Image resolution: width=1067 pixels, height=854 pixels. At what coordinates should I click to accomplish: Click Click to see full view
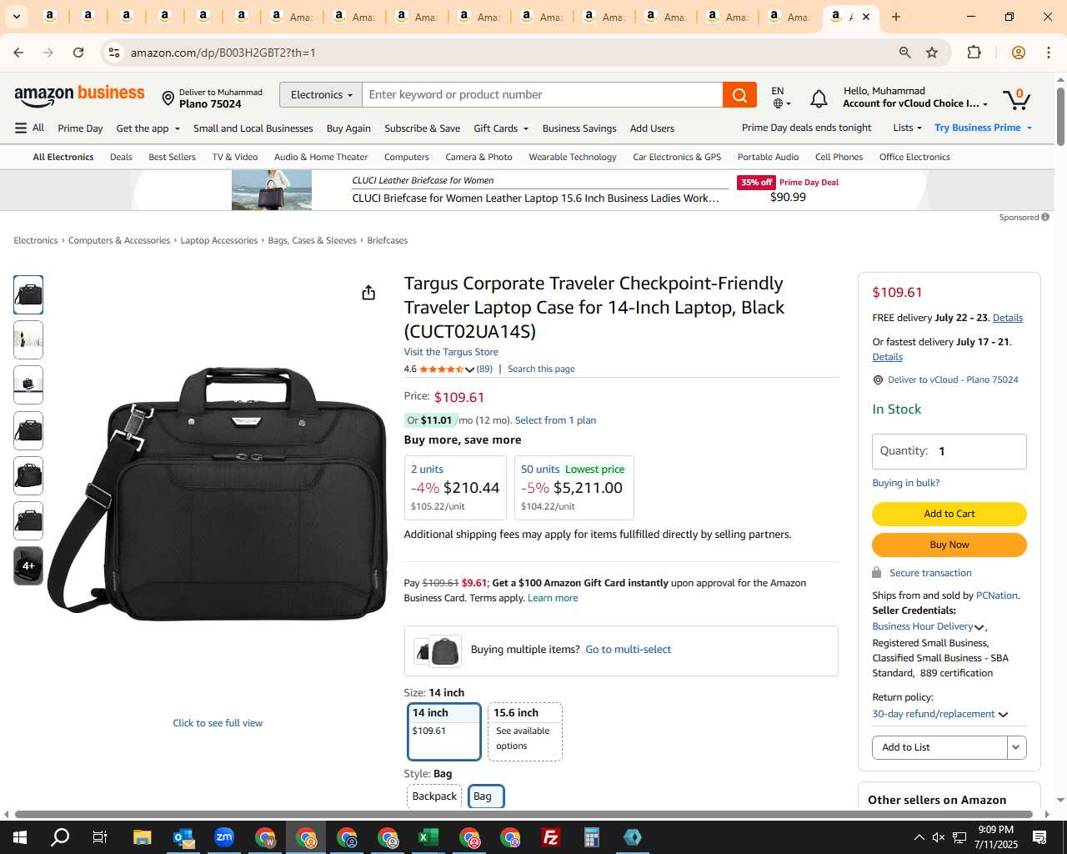[x=218, y=723]
